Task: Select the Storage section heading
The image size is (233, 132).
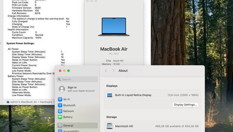Action: [112, 117]
